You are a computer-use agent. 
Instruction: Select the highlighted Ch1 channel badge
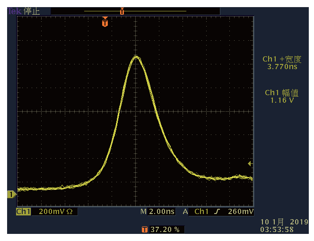[23, 212]
